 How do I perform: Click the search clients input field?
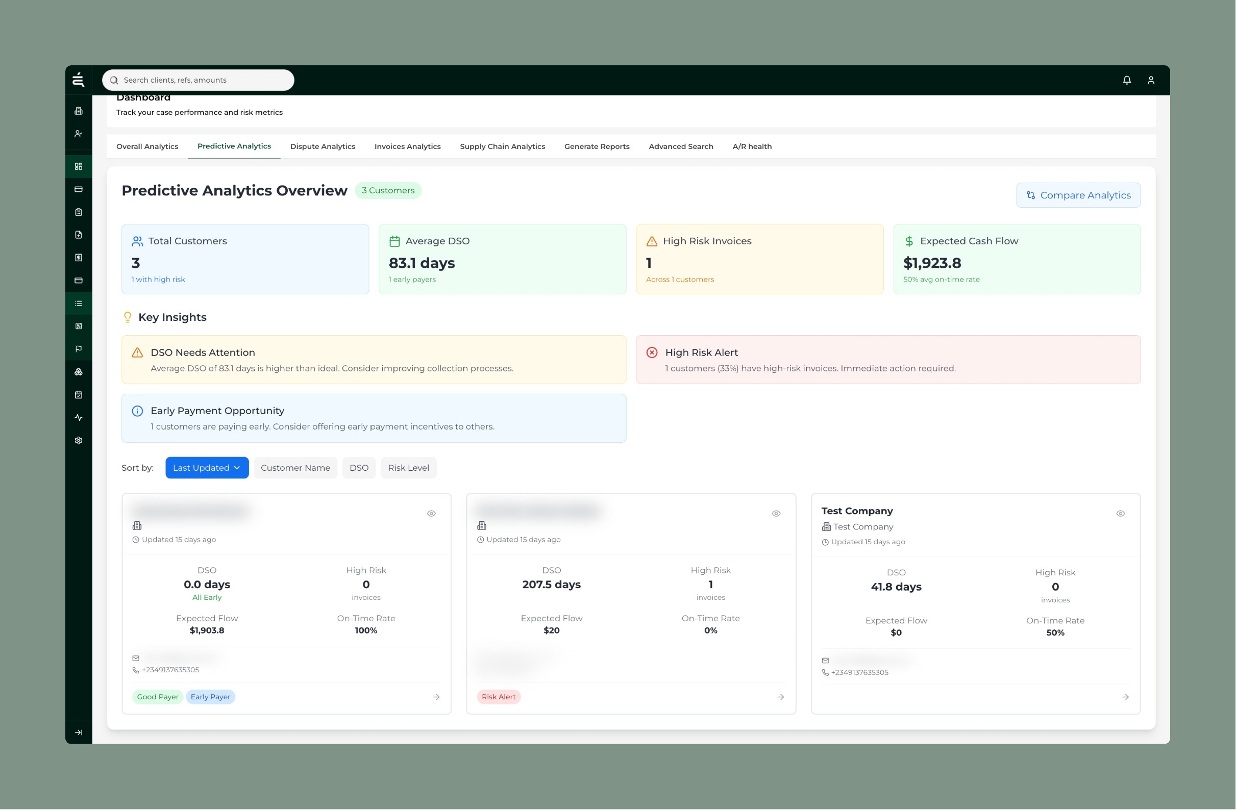tap(203, 80)
